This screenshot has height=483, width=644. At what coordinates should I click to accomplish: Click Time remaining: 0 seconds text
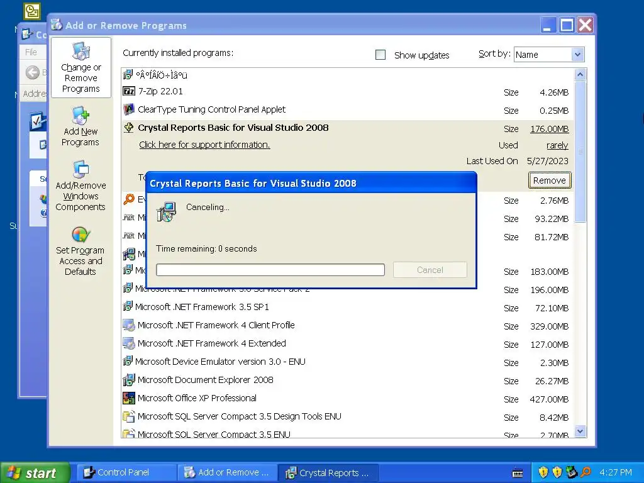[206, 248]
